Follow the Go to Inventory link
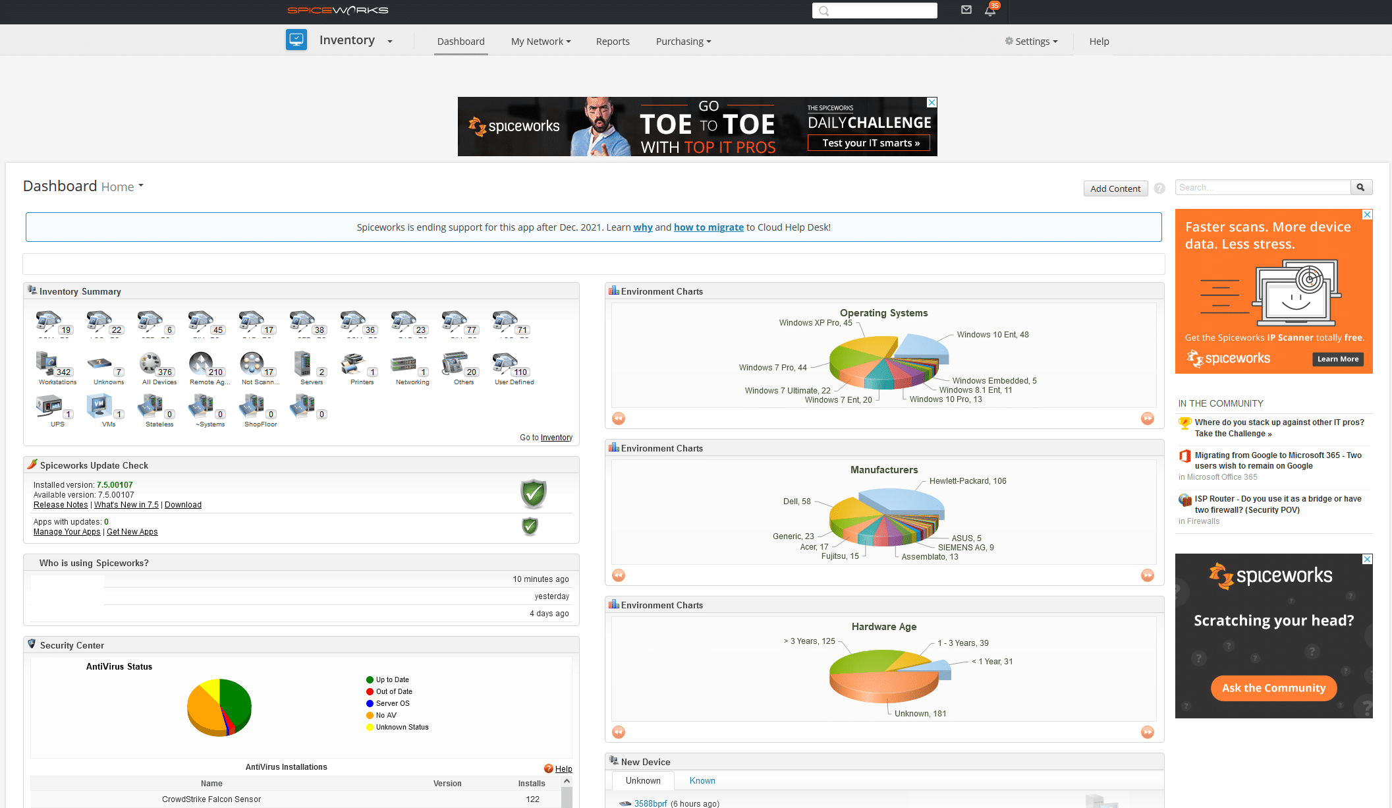 tap(557, 438)
